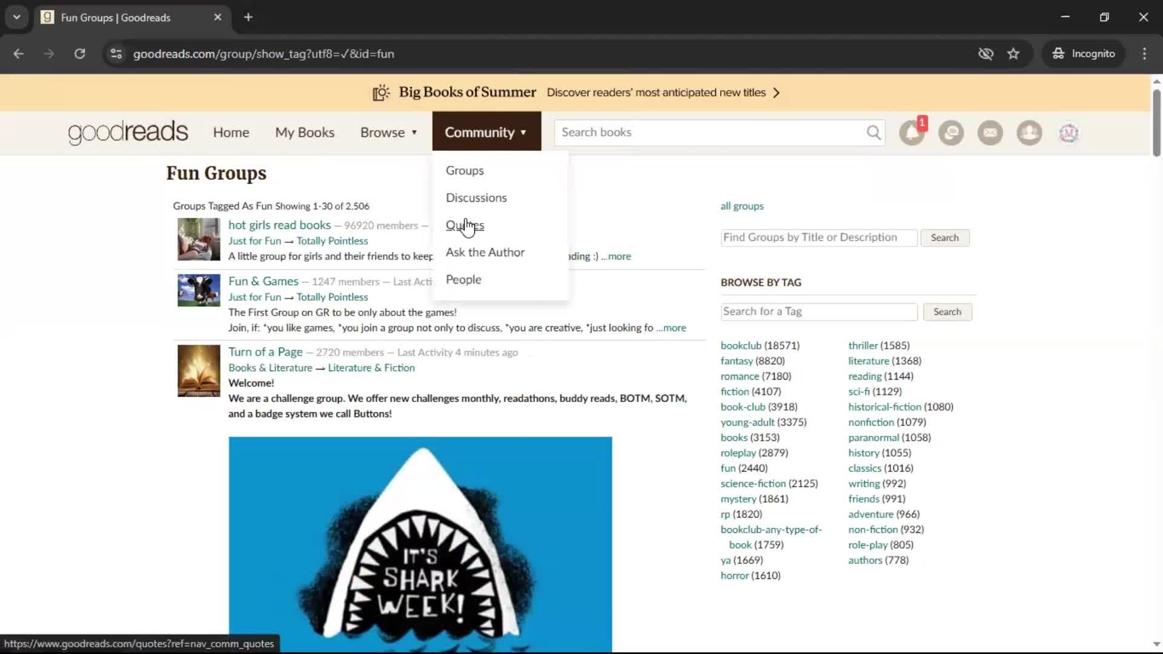Select Groups in Community menu

465,171
